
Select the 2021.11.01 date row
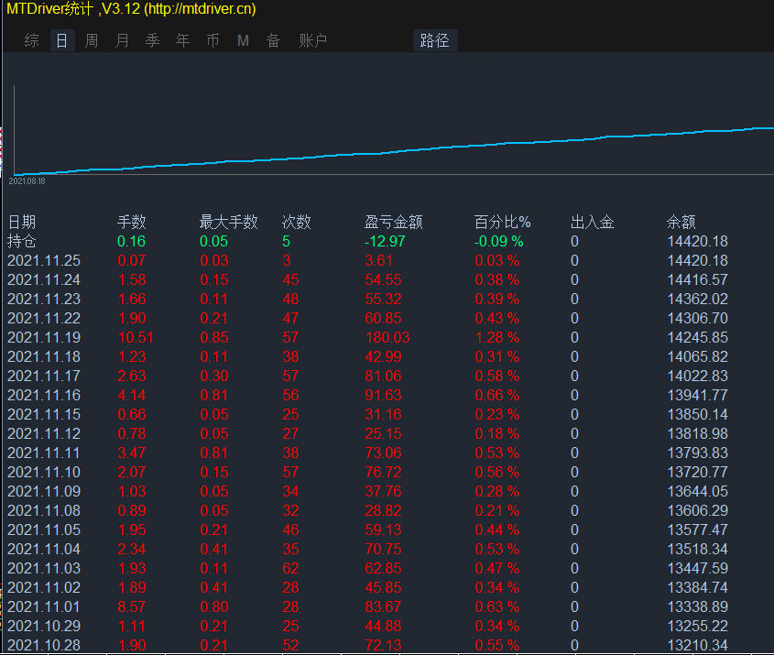click(44, 607)
